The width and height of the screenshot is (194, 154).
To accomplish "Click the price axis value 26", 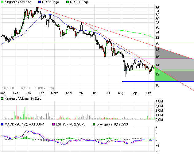I will click(157, 27).
